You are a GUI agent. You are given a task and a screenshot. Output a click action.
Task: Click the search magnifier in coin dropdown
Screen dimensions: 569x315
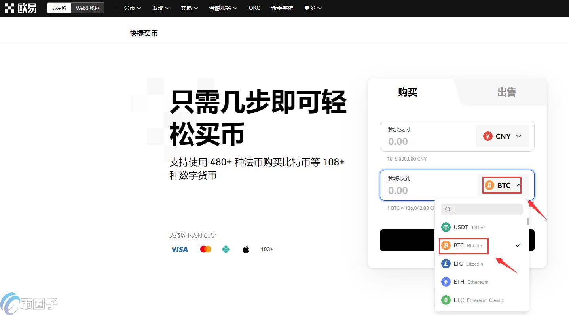click(448, 209)
